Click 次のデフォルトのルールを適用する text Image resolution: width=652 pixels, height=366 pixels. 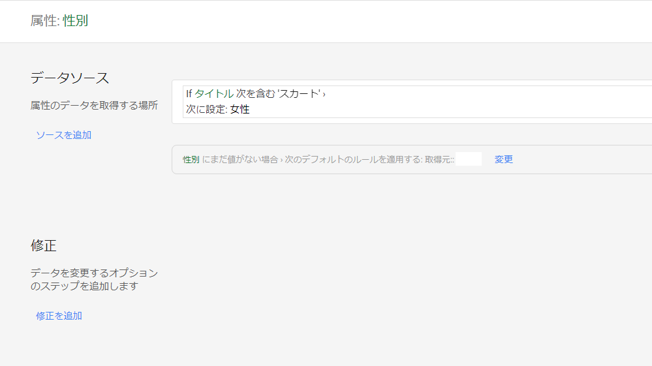pos(354,160)
